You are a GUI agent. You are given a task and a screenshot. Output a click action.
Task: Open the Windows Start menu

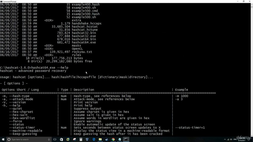pyautogui.click(x=3, y=139)
